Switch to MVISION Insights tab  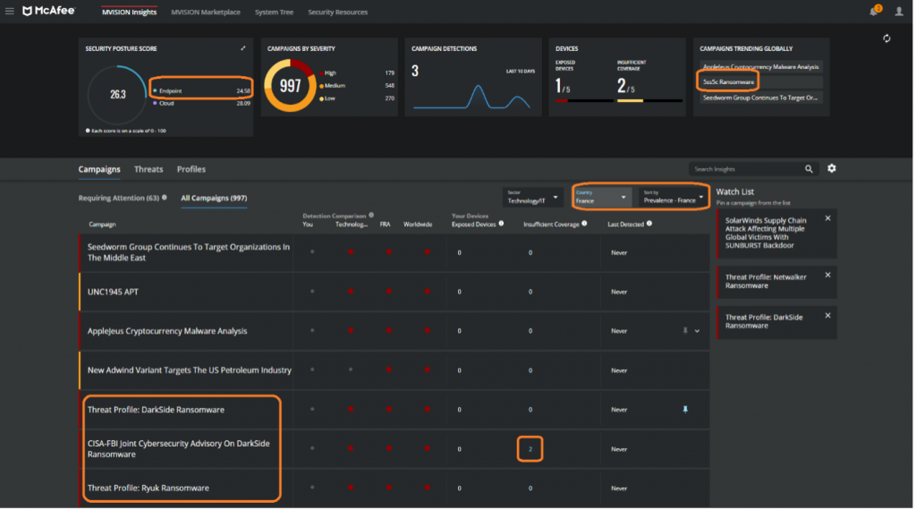pyautogui.click(x=129, y=13)
